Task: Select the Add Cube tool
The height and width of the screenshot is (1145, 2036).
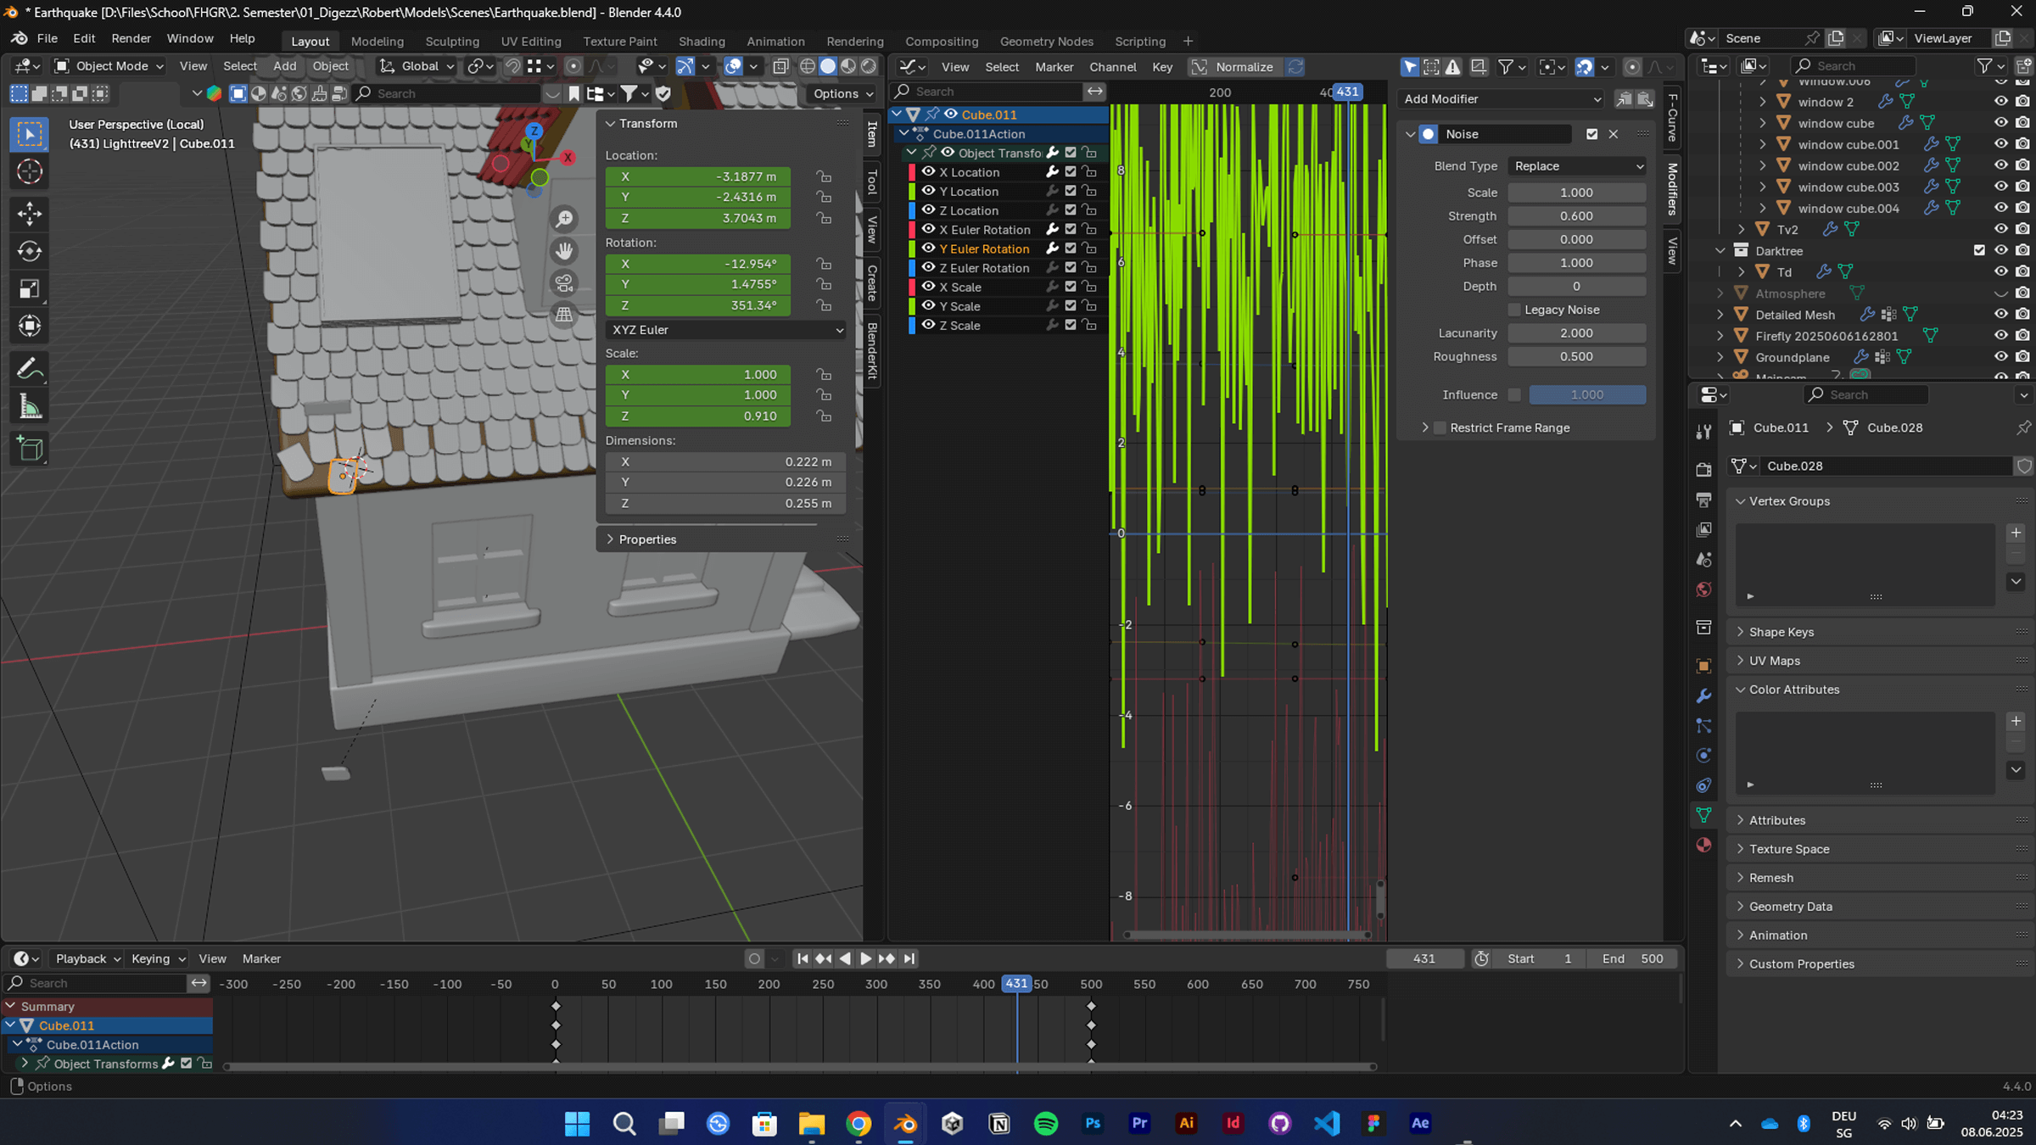Action: (30, 449)
